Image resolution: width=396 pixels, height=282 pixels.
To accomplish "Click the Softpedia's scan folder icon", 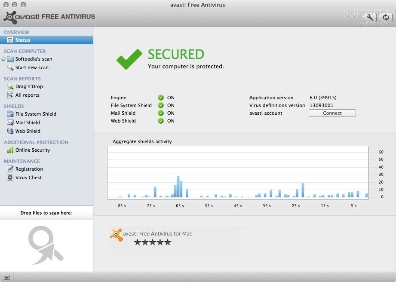I will (10, 59).
